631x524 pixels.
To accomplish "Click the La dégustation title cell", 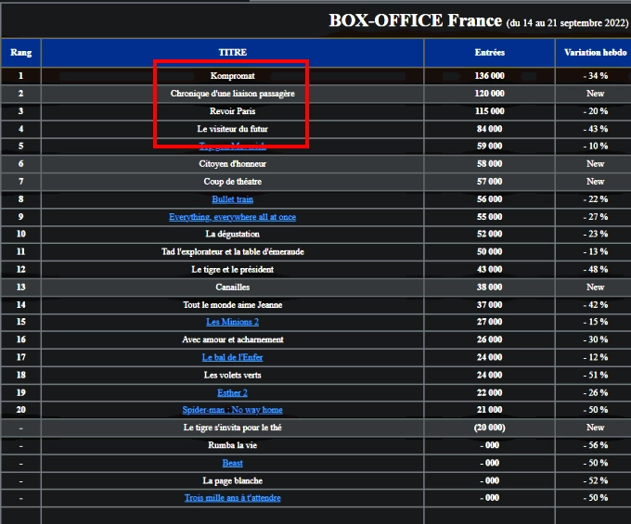I will click(232, 235).
